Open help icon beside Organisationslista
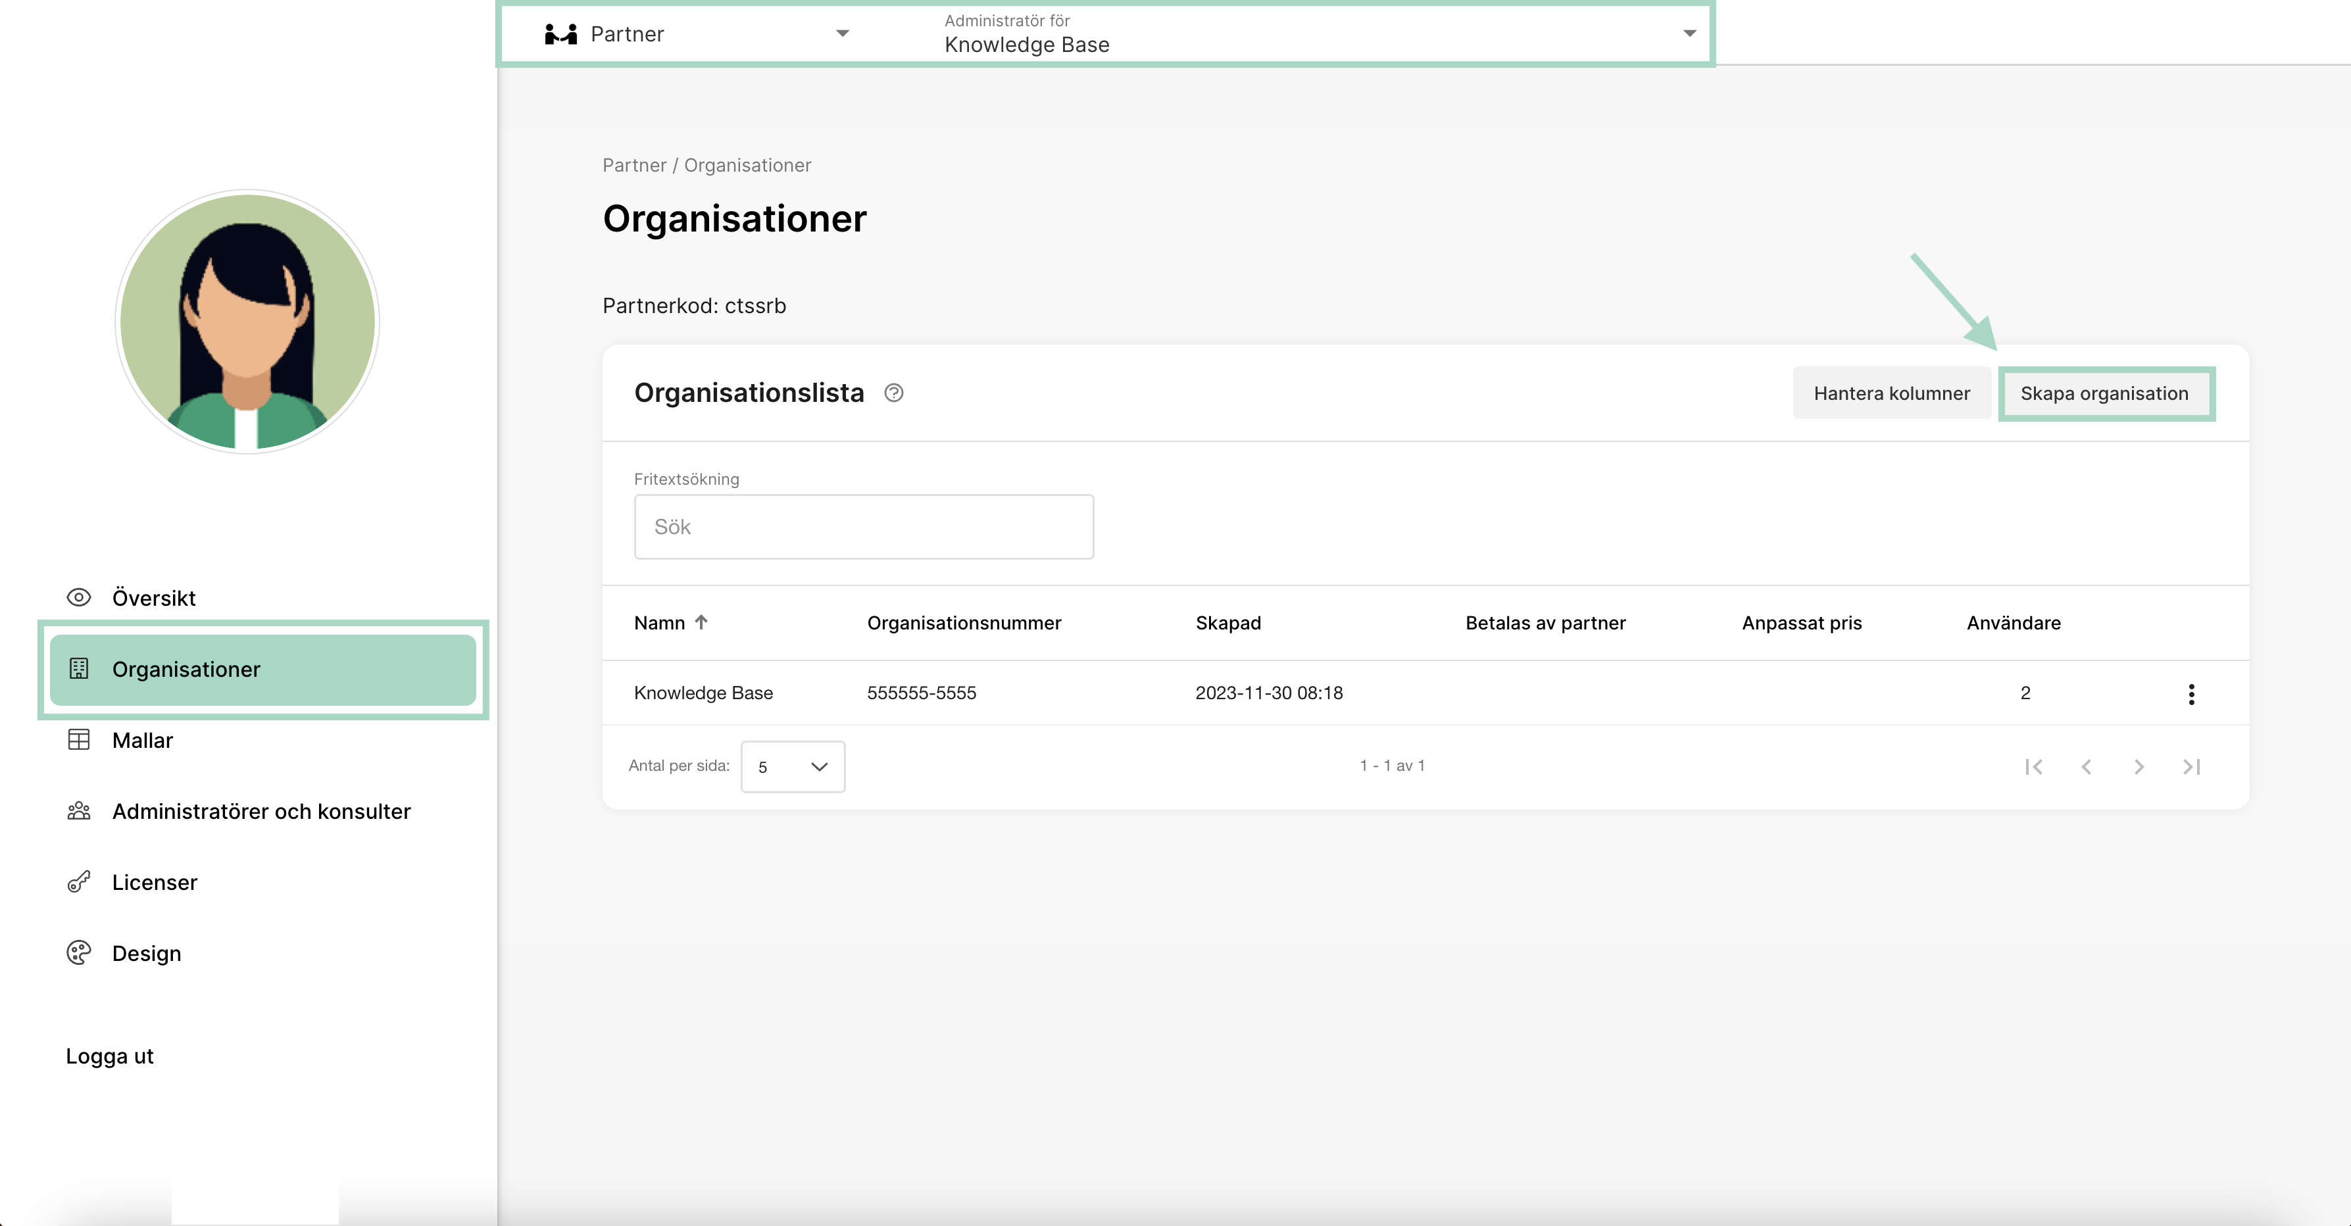 point(893,393)
